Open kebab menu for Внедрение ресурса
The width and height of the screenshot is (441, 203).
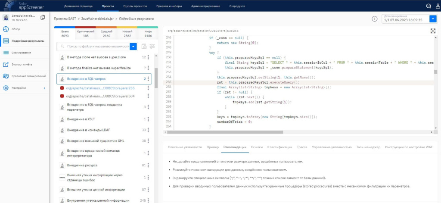149,165
